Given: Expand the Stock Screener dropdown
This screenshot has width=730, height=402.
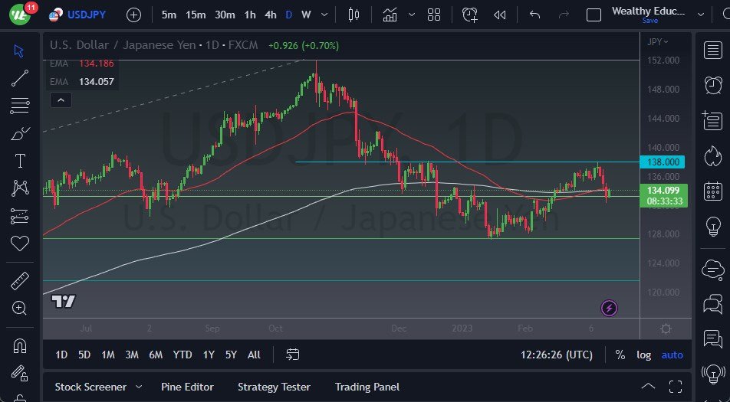Looking at the screenshot, I should coord(139,387).
